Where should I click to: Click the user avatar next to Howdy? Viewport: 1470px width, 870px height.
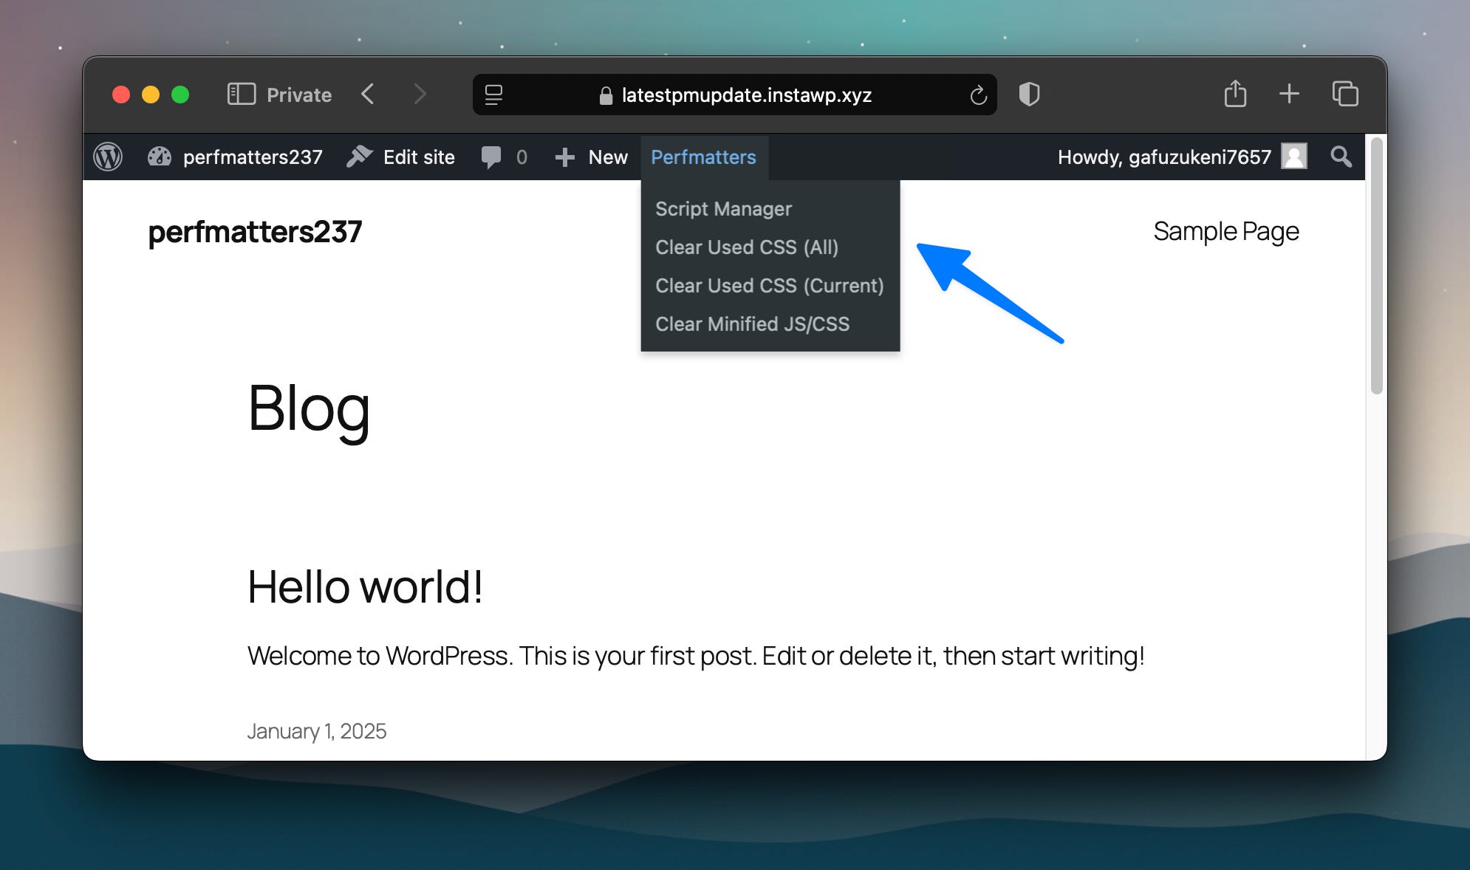[x=1293, y=157]
